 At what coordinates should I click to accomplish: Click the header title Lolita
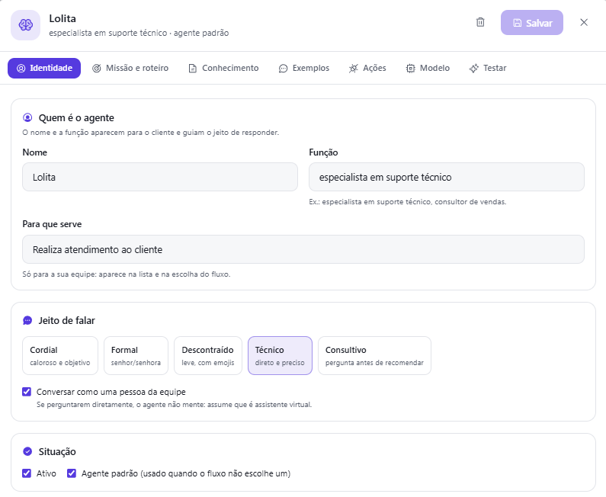(63, 18)
